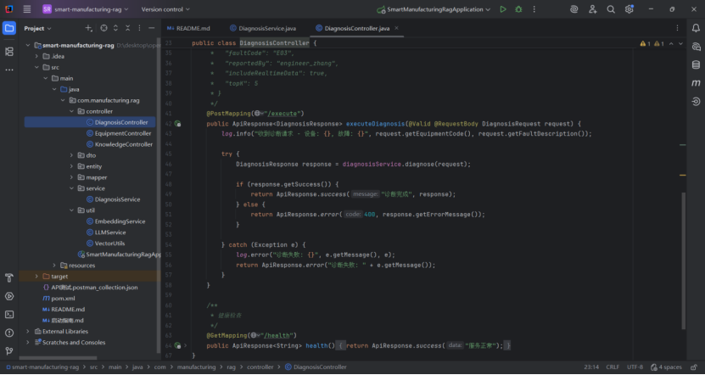Open the main hamburger menu

tap(27, 9)
